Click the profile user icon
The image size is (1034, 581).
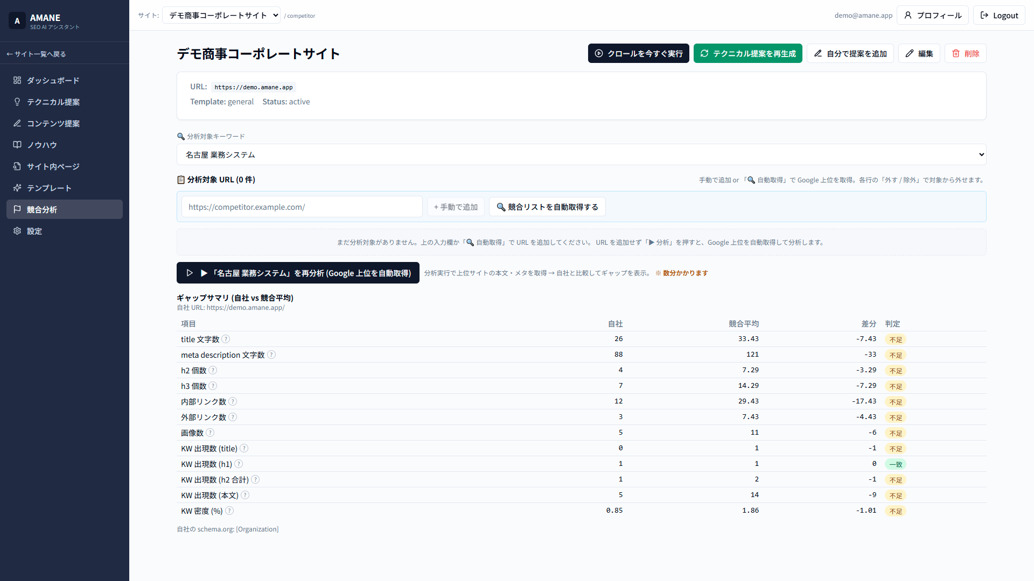908,15
